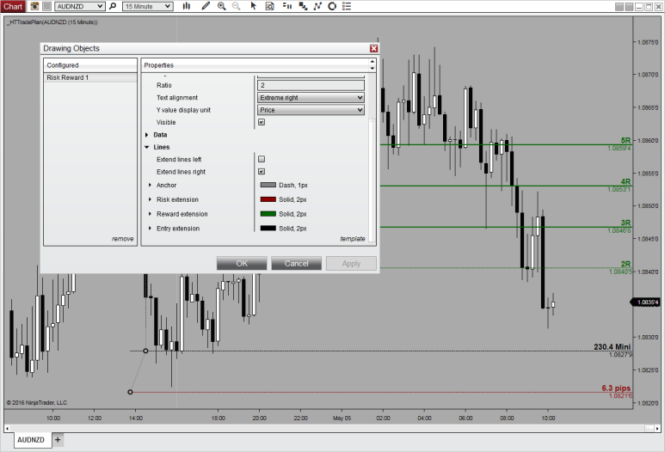Add a new tab with plus button
Screen dimensions: 665x452
click(58, 440)
